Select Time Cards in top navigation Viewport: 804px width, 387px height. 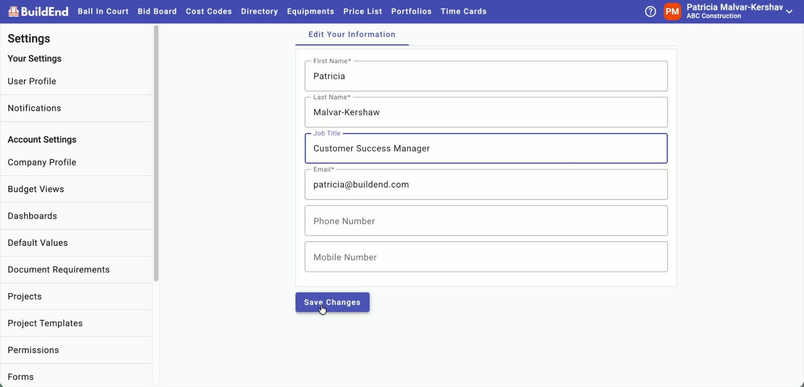(464, 11)
